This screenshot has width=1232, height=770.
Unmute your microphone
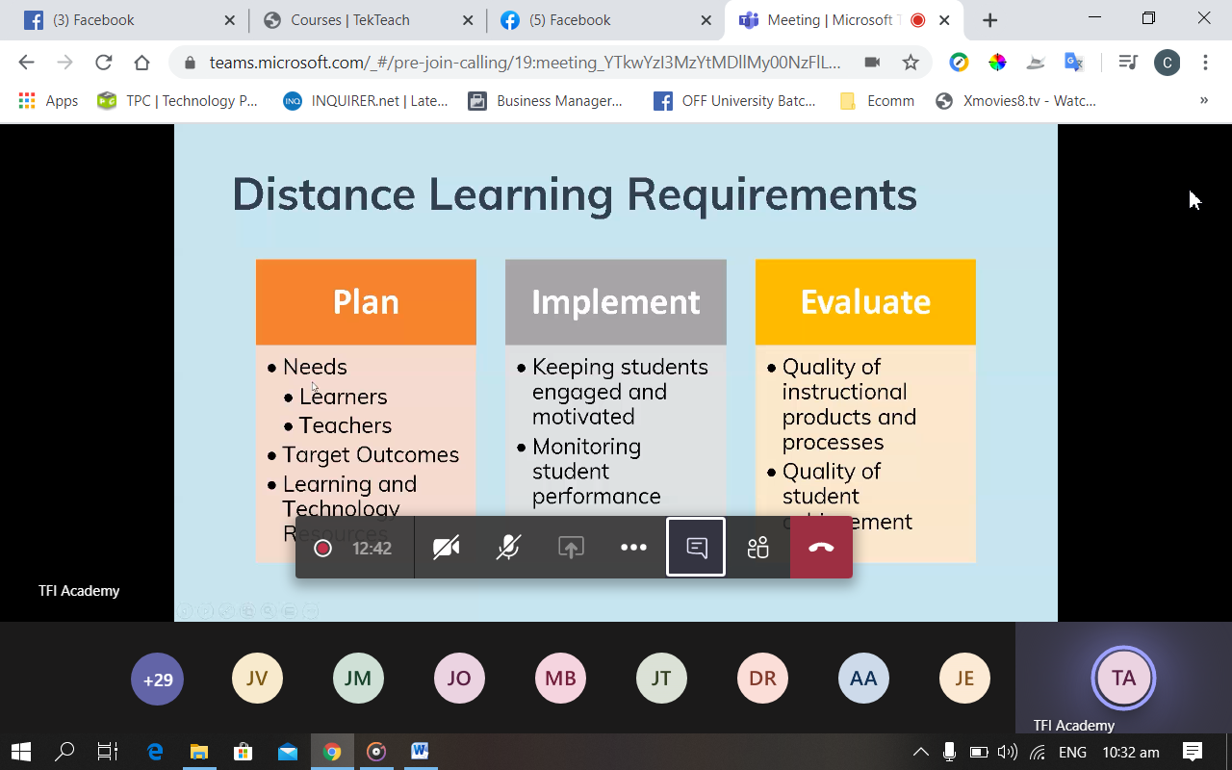tap(507, 547)
